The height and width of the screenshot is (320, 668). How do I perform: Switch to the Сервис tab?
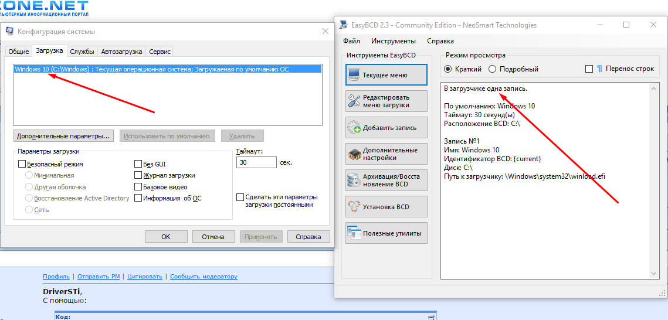[x=160, y=52]
